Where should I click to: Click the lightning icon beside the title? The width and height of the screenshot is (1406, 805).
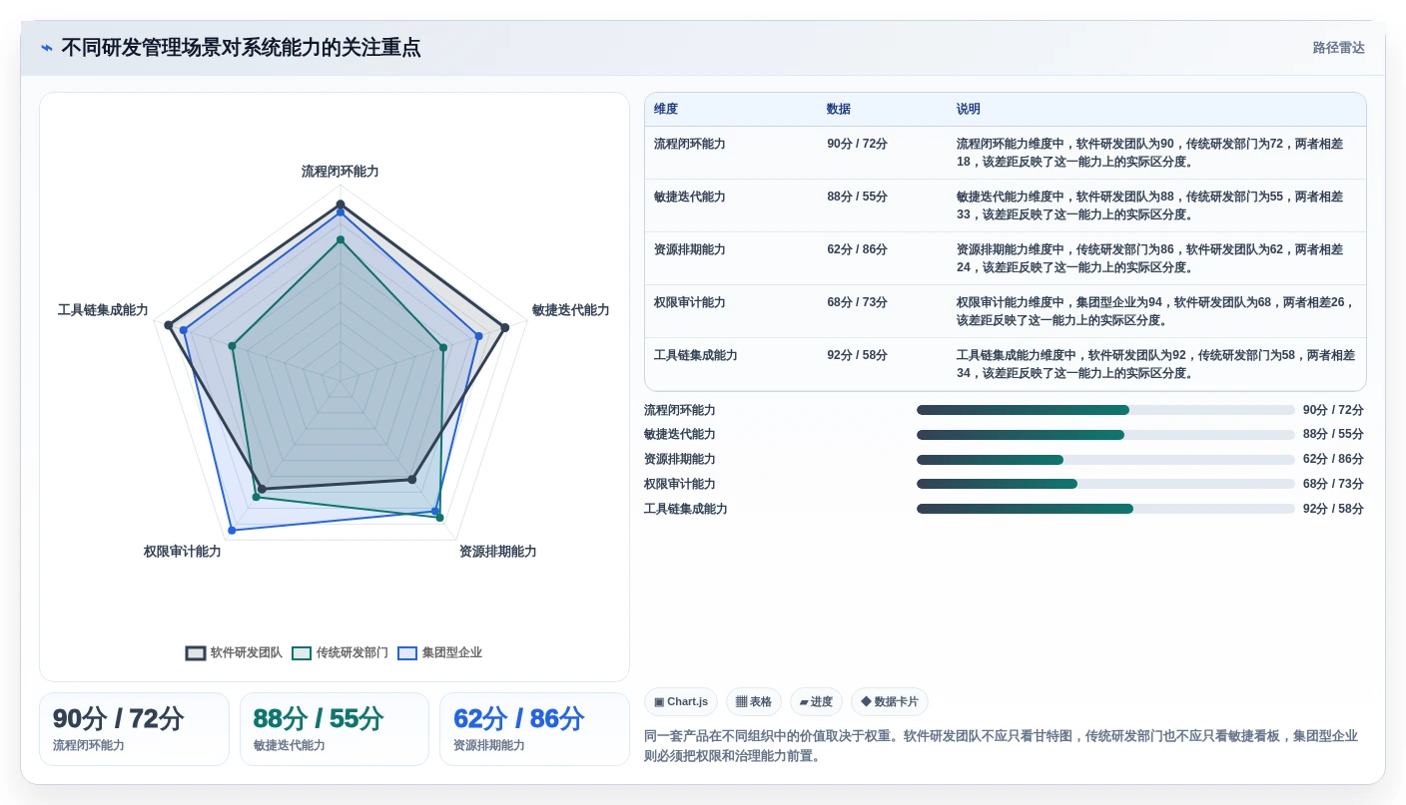pos(47,48)
